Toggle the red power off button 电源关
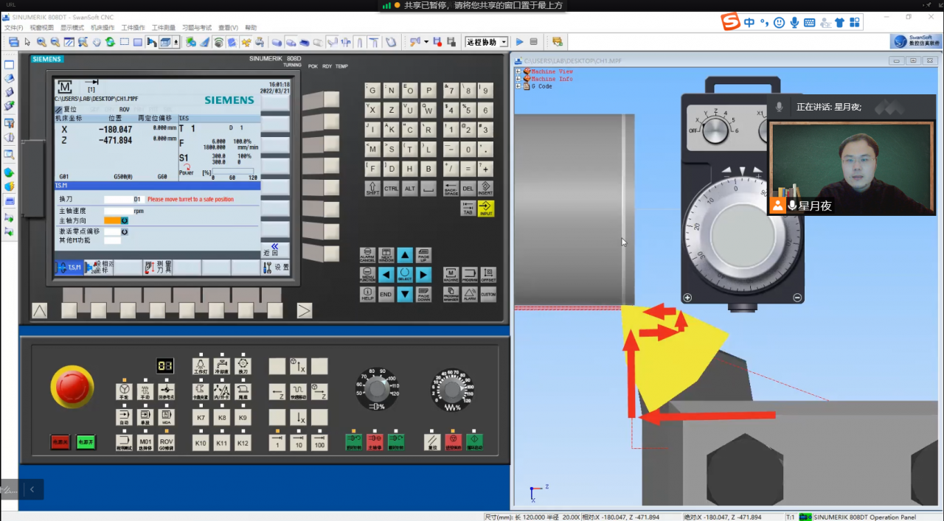 pos(60,442)
